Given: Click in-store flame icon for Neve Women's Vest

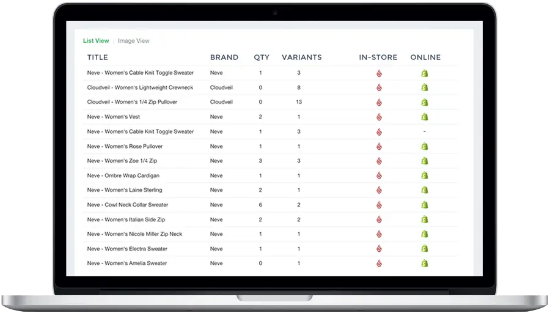Looking at the screenshot, I should click(x=379, y=117).
